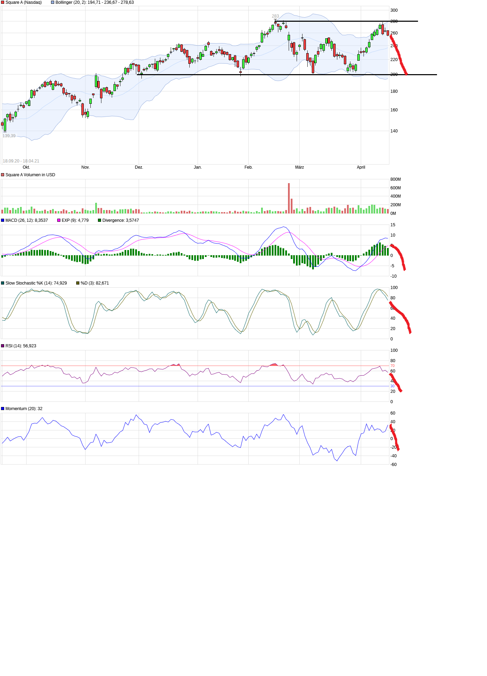
Task: Select the blue MACD legend swatch
Action: 3,220
